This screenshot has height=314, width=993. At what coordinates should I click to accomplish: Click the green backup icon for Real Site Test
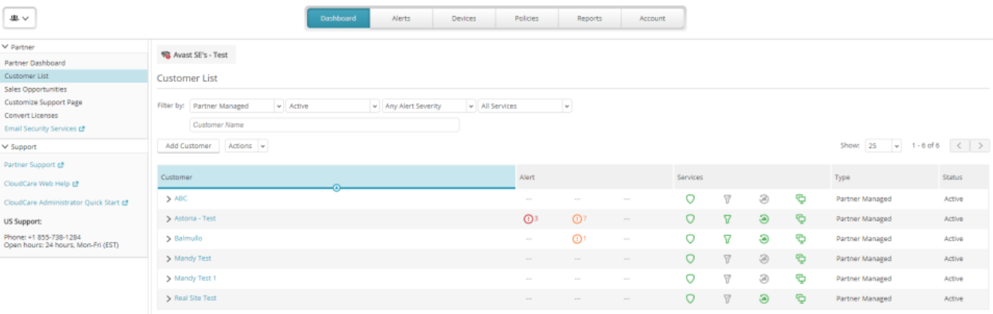pyautogui.click(x=764, y=299)
